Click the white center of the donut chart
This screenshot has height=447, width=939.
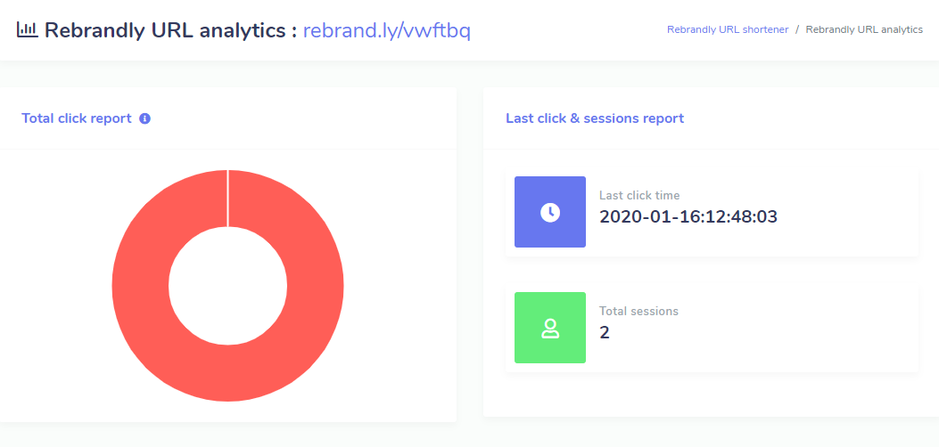(227, 285)
